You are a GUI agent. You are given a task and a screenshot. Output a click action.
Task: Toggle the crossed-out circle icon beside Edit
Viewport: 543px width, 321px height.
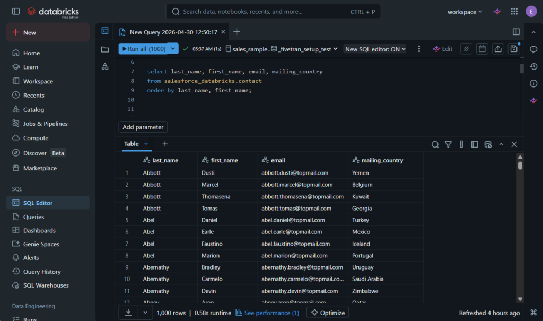pos(466,49)
